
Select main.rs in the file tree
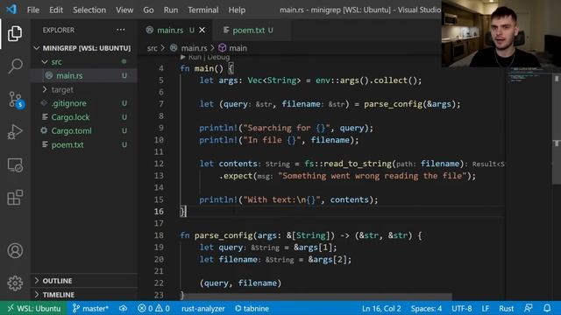(x=84, y=76)
